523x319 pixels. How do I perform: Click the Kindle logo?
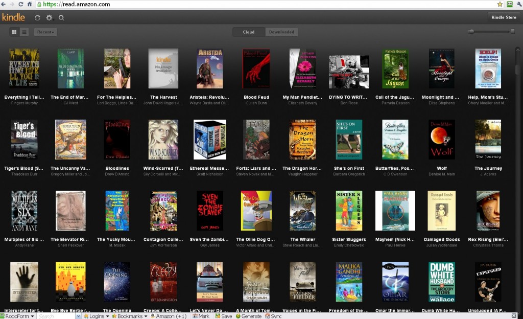click(x=13, y=17)
